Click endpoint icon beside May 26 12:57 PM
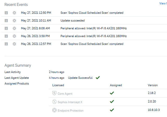The height and width of the screenshot is (117, 167). pyautogui.click(x=14, y=44)
